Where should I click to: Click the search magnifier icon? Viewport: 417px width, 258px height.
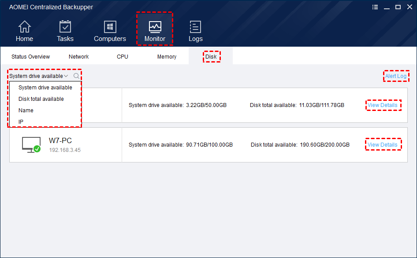pos(76,76)
